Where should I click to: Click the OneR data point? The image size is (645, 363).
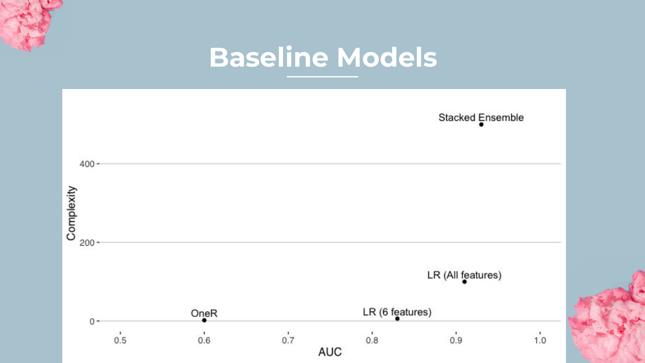click(x=204, y=320)
